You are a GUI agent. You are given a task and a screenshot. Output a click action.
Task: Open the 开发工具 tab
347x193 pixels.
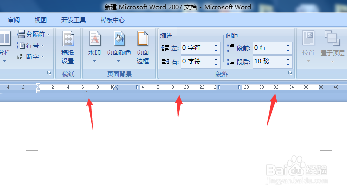[x=74, y=20]
